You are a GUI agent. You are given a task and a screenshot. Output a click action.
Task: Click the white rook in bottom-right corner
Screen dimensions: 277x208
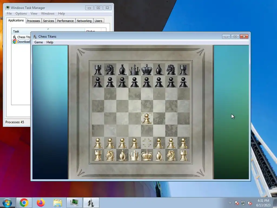pyautogui.click(x=183, y=155)
